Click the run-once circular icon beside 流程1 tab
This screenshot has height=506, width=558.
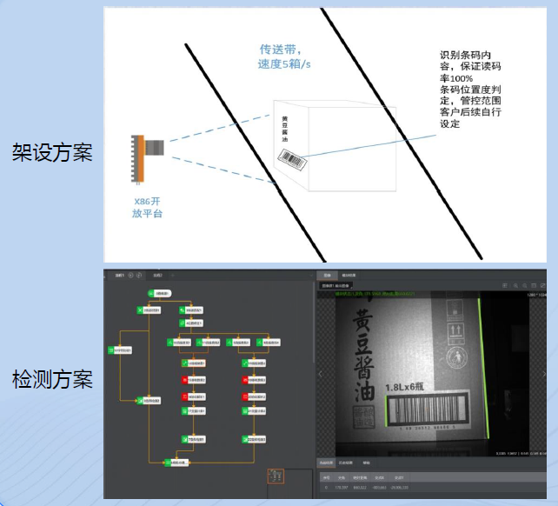pos(130,275)
